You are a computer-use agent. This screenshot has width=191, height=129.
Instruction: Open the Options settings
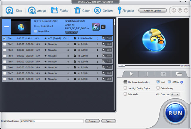pos(98,11)
